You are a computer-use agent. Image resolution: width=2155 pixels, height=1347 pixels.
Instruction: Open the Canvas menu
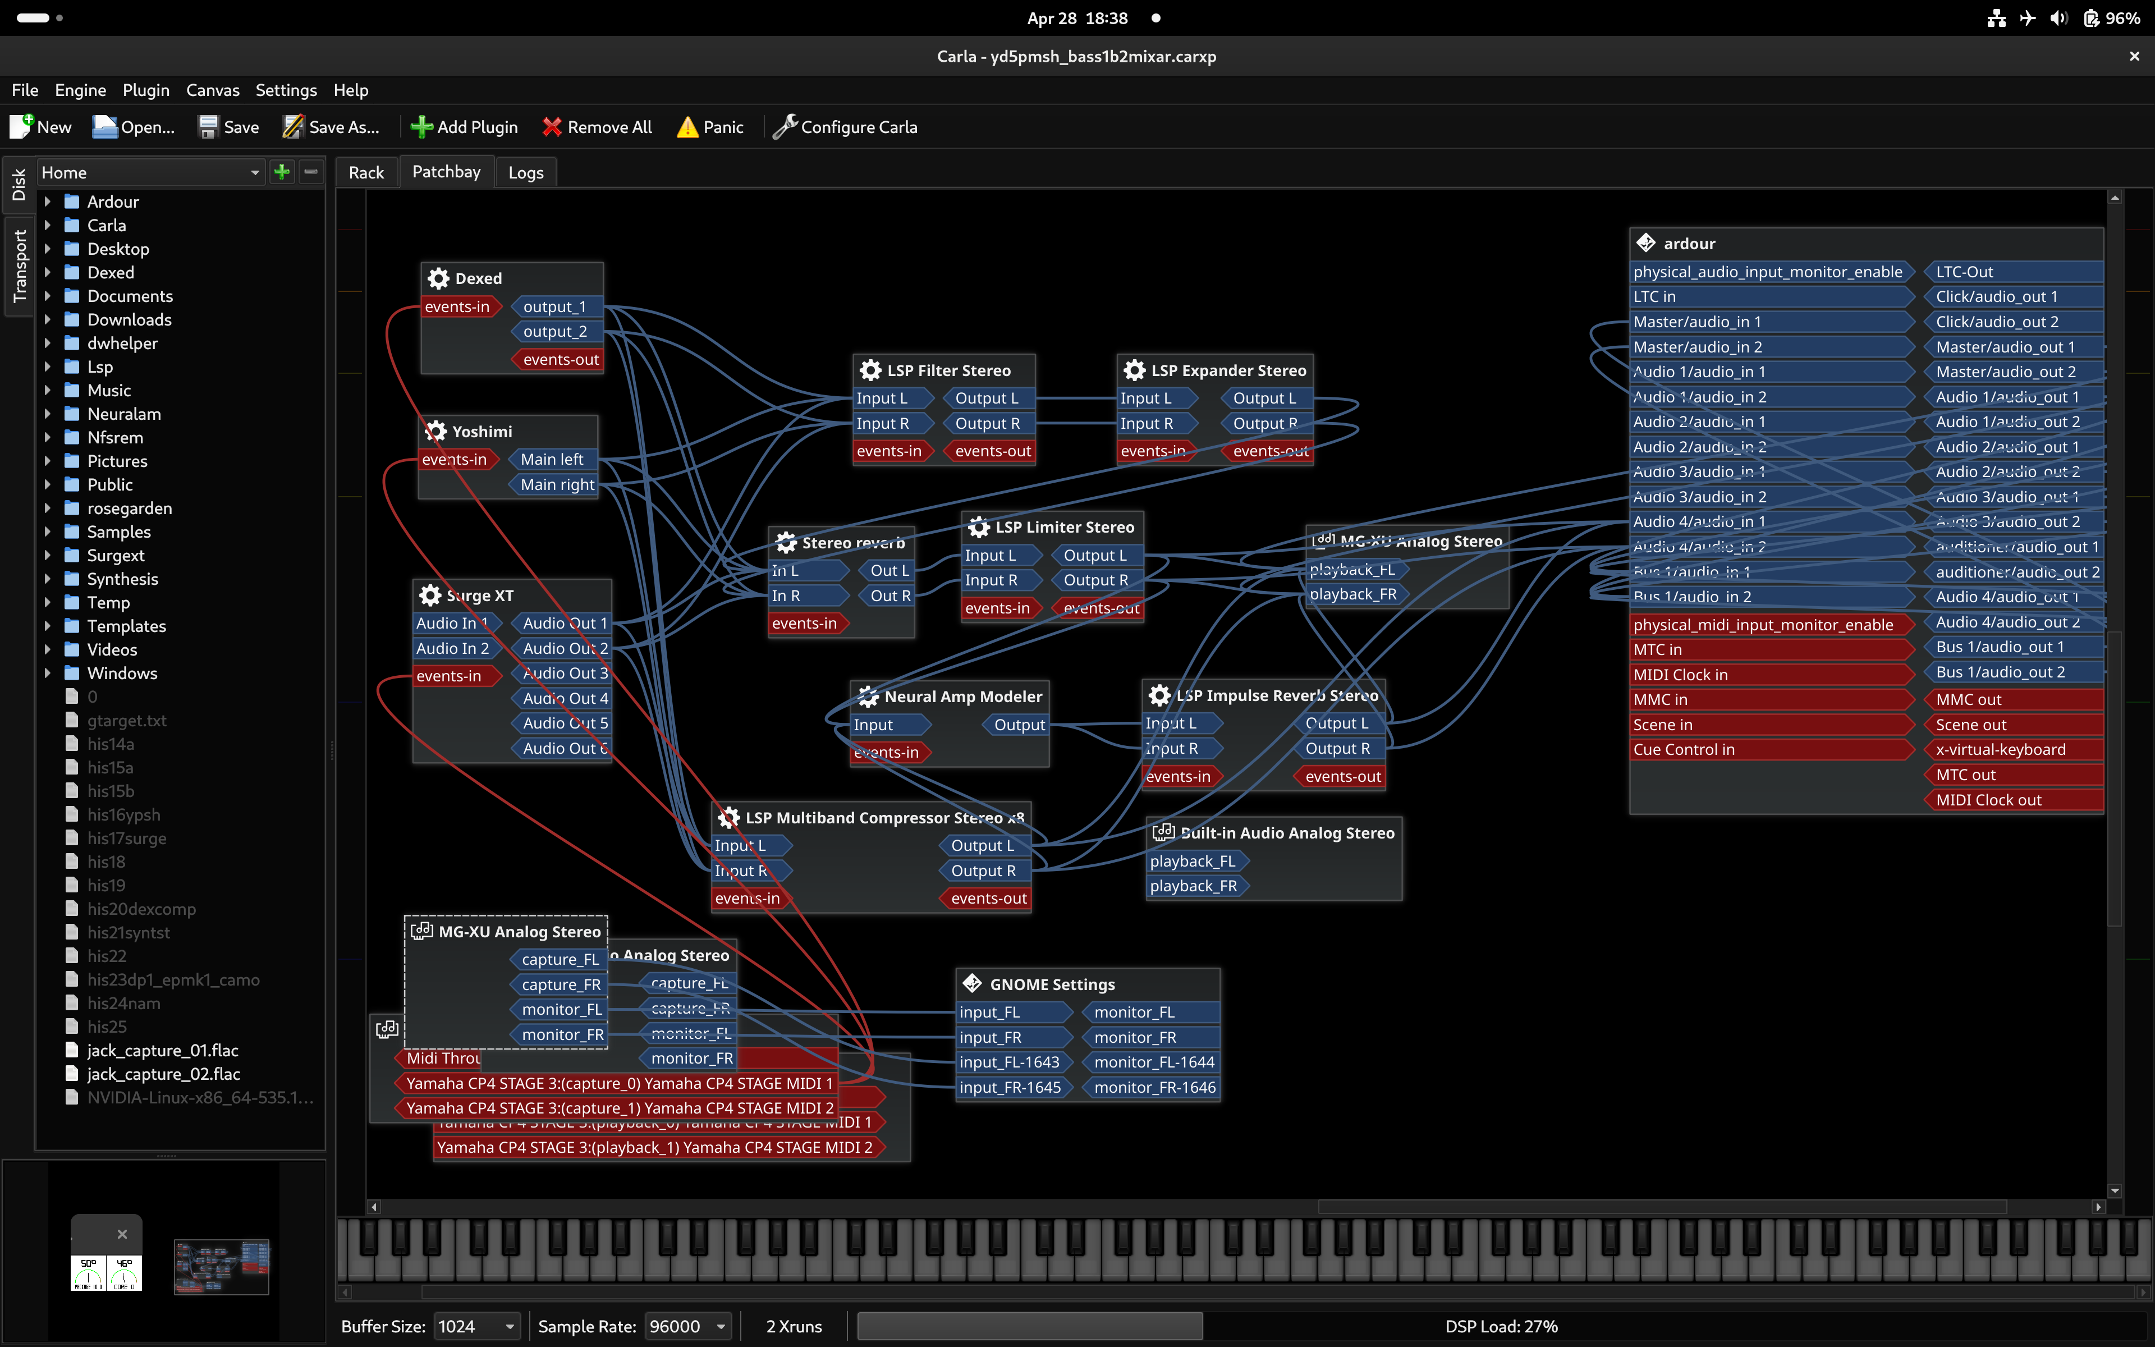(x=212, y=90)
